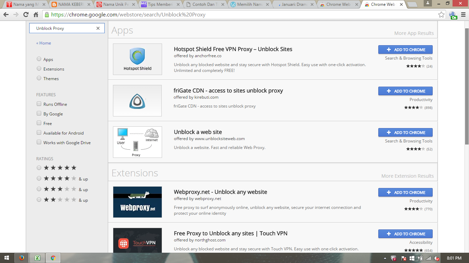
Task: Switch to the NAMA KEBER tab
Action: coord(70,4)
